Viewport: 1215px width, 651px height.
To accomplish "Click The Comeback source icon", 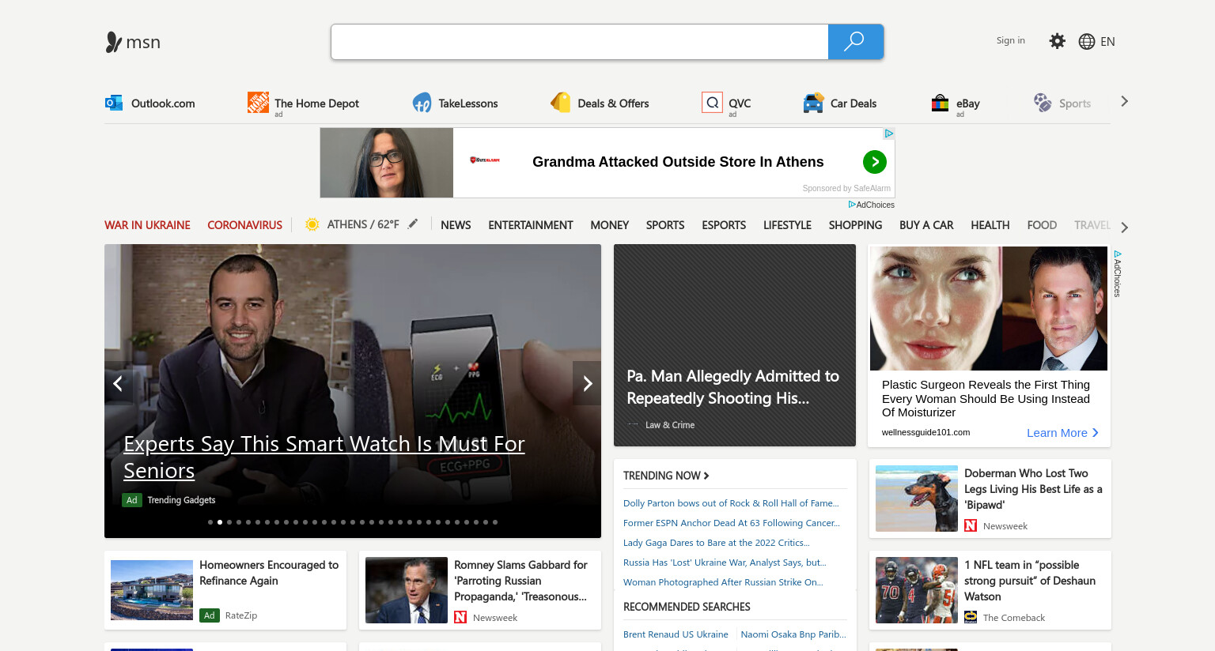I will (971, 617).
